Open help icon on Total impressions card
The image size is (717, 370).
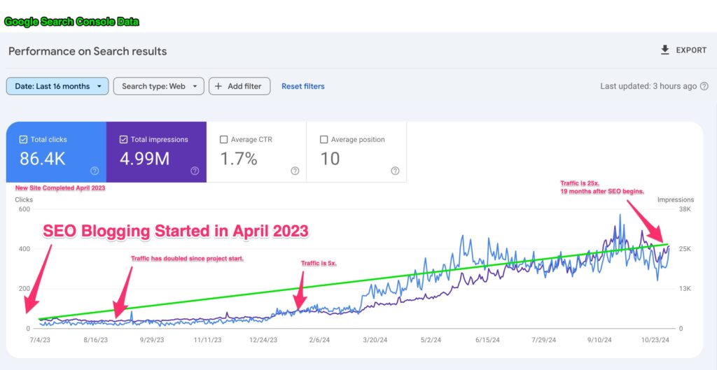[x=195, y=171]
